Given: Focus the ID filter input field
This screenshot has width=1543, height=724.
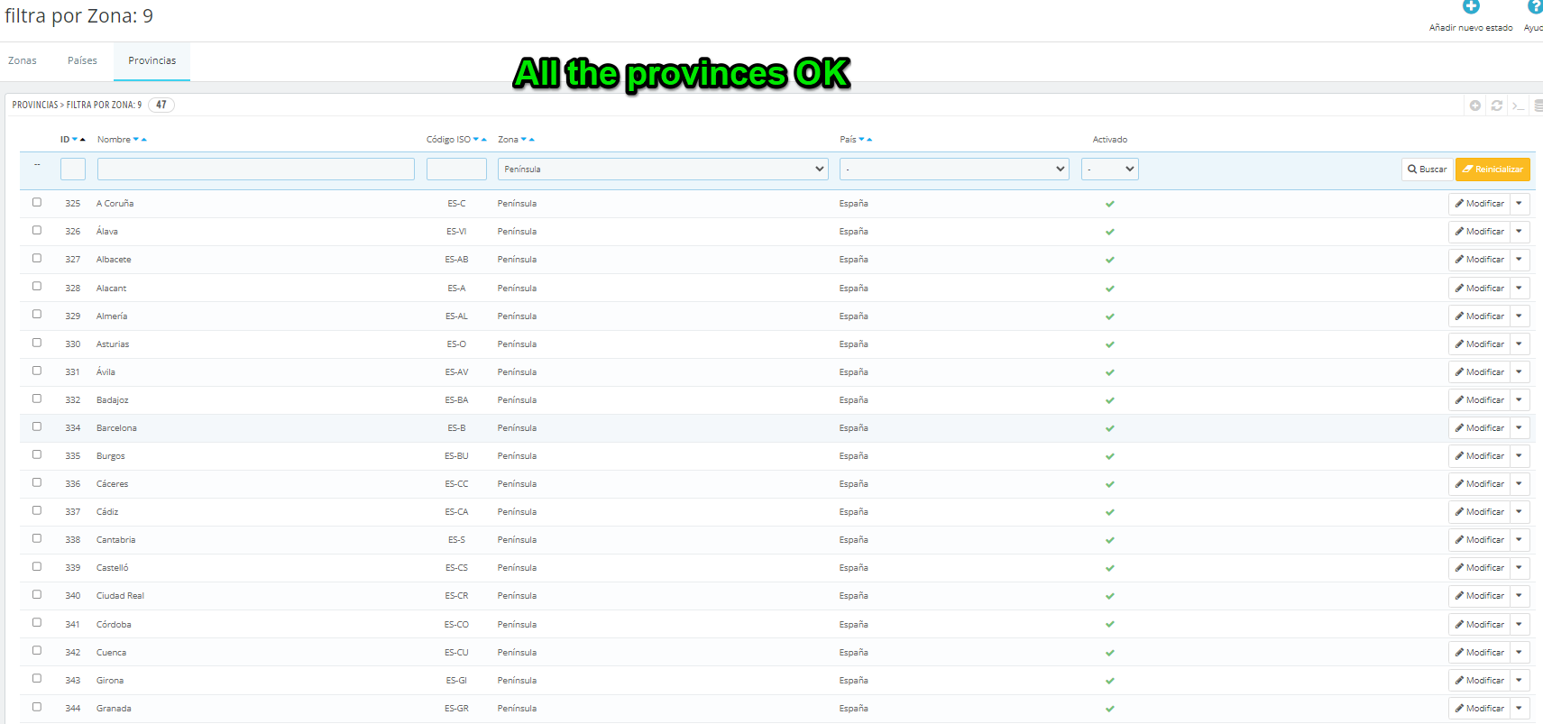Looking at the screenshot, I should tap(73, 170).
